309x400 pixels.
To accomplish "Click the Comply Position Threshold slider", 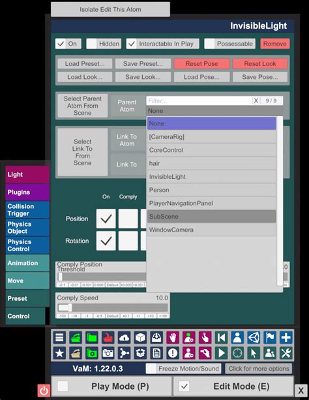I will coord(101,277).
